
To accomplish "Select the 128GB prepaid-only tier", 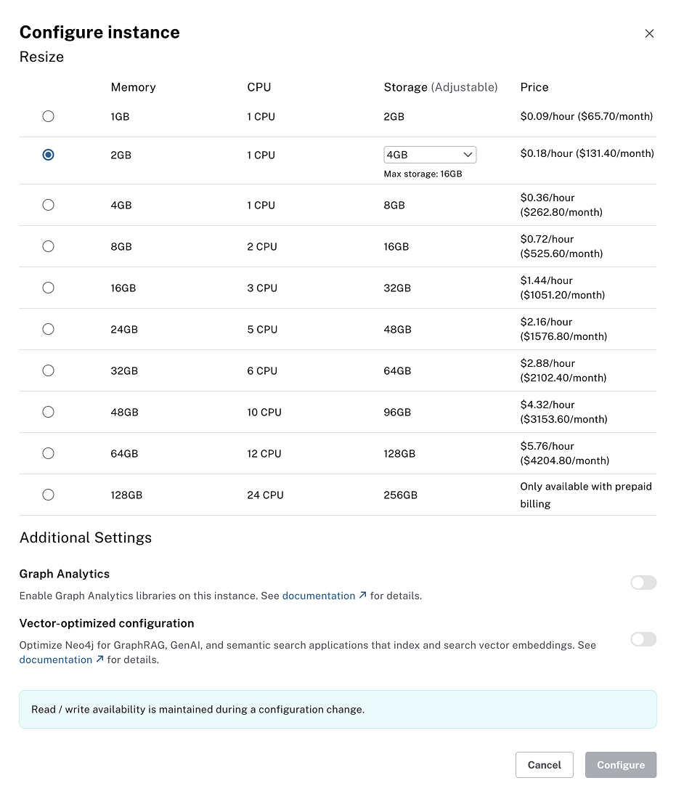I will [x=48, y=495].
